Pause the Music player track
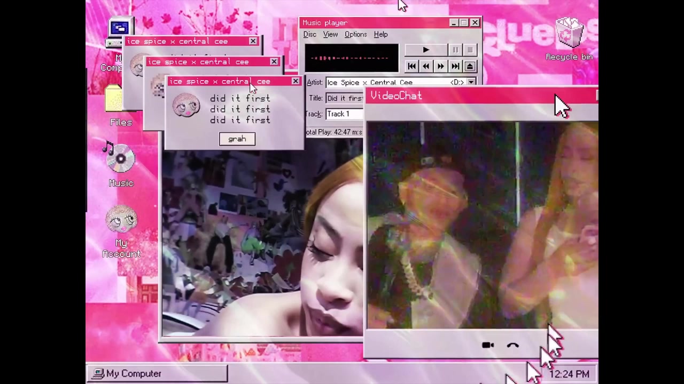The height and width of the screenshot is (384, 684). (x=455, y=50)
